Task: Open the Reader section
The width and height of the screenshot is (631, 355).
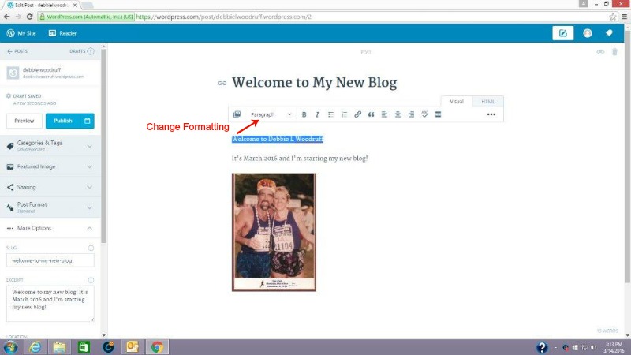Action: [x=62, y=33]
